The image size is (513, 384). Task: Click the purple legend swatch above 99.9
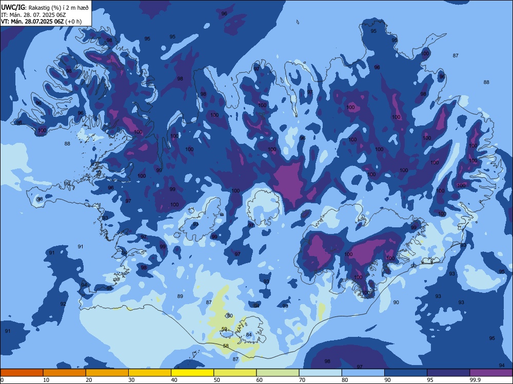click(491, 373)
